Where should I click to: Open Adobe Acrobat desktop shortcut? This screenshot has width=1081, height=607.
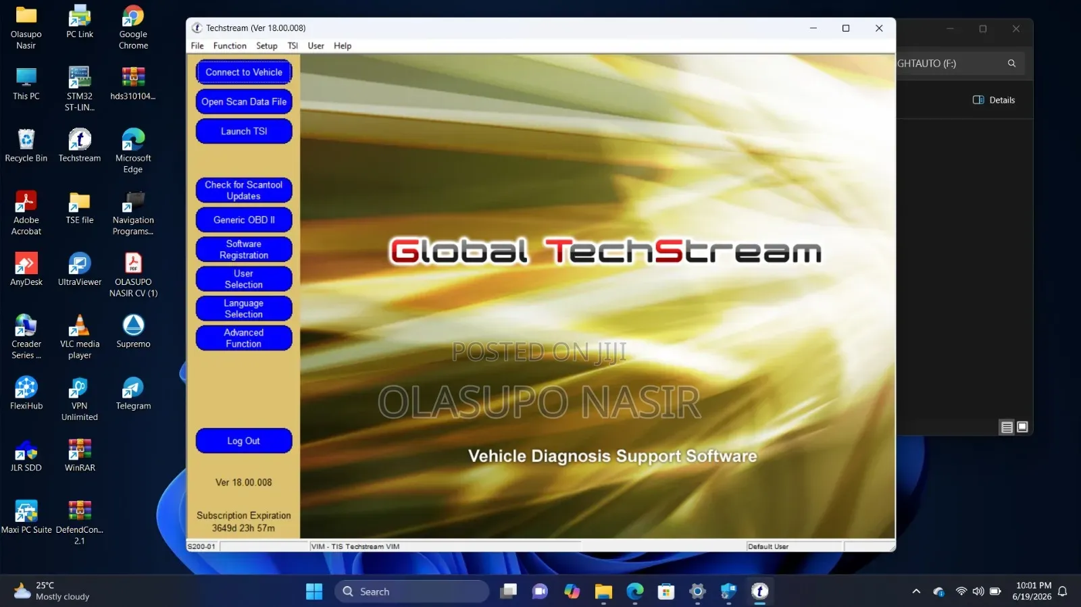click(x=26, y=213)
